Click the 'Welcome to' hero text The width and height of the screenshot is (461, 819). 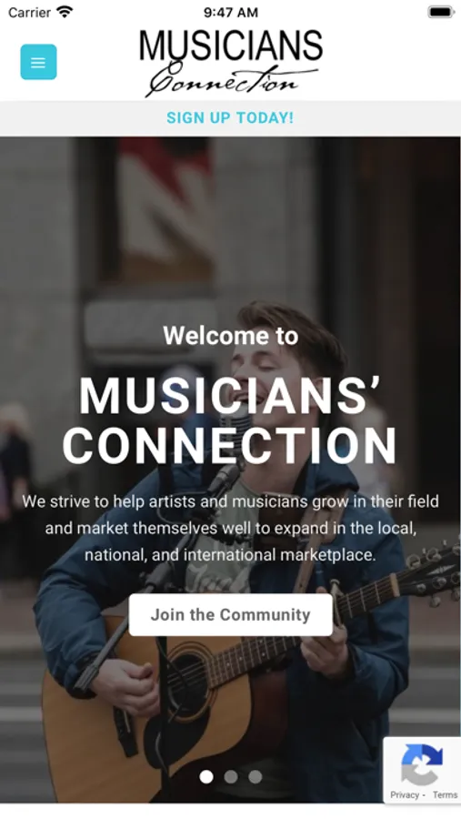coord(231,335)
